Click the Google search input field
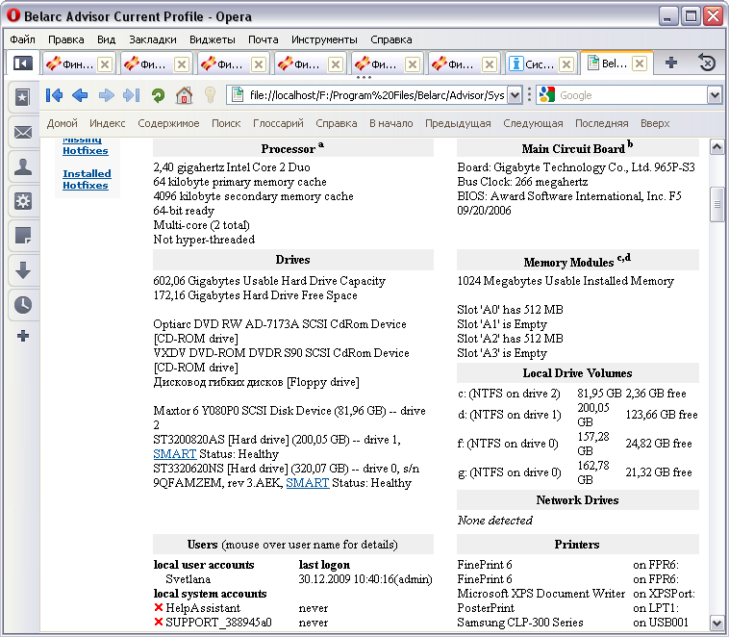Screen dimensions: 729x637 [x=632, y=95]
